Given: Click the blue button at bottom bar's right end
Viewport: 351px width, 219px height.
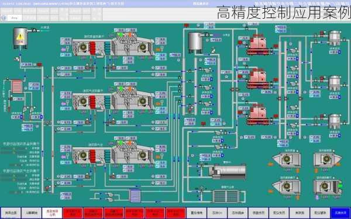Looking at the screenshot, I should 340,213.
